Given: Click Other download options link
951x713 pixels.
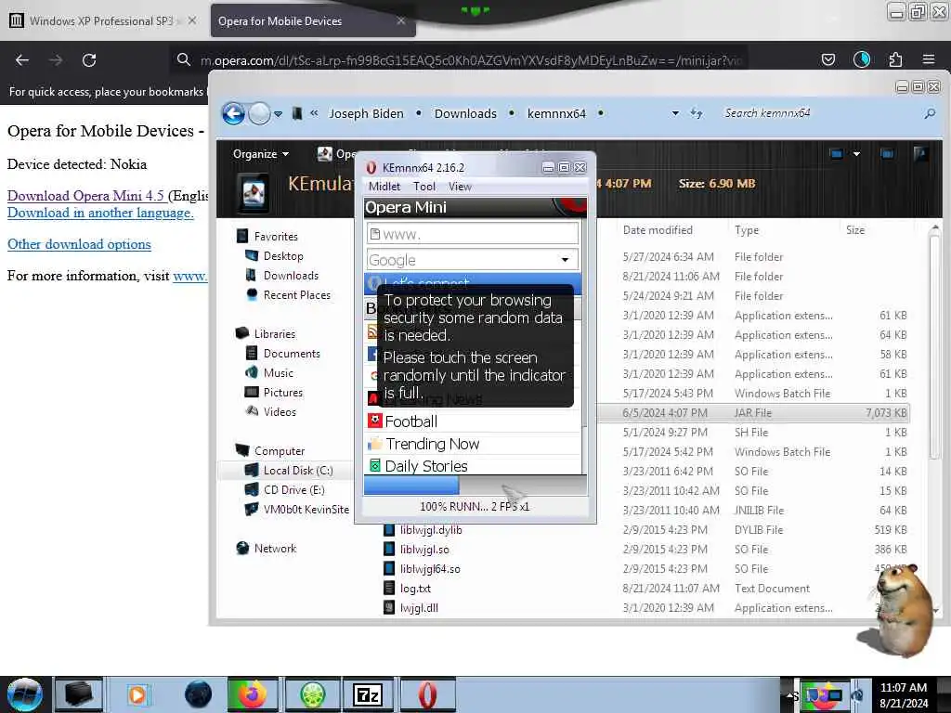Looking at the screenshot, I should pos(79,244).
